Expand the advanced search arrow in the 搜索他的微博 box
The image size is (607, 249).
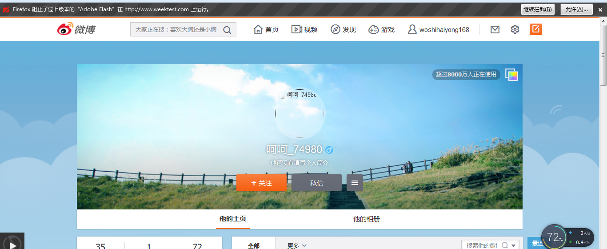[514, 245]
